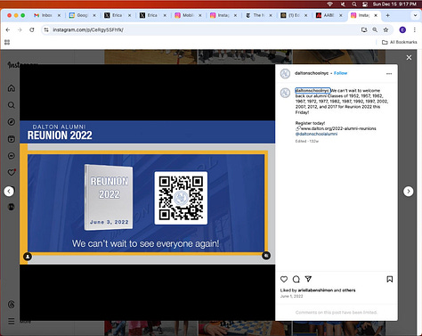Open the Messenger messages icon
The height and width of the screenshot is (336, 422).
12,156
